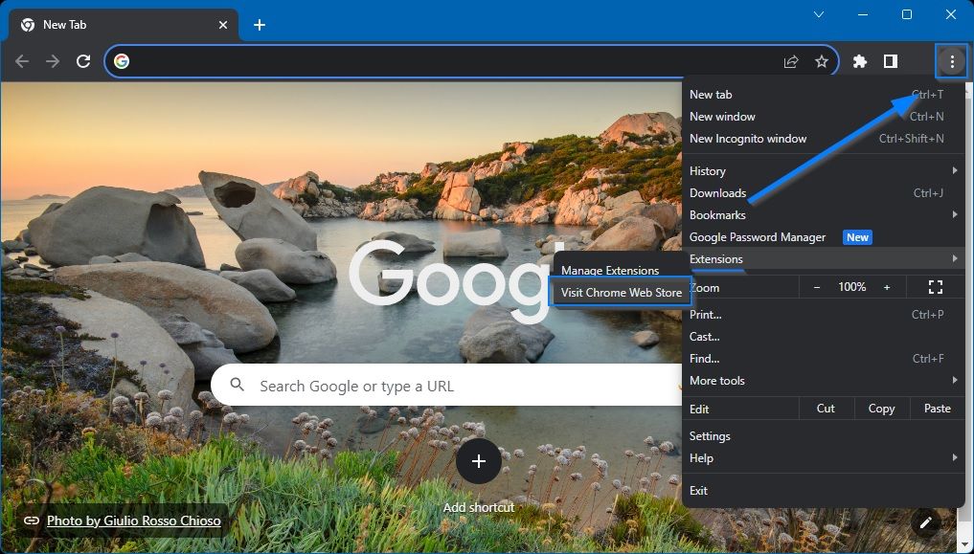
Task: Open the tab search chevron
Action: tap(819, 15)
